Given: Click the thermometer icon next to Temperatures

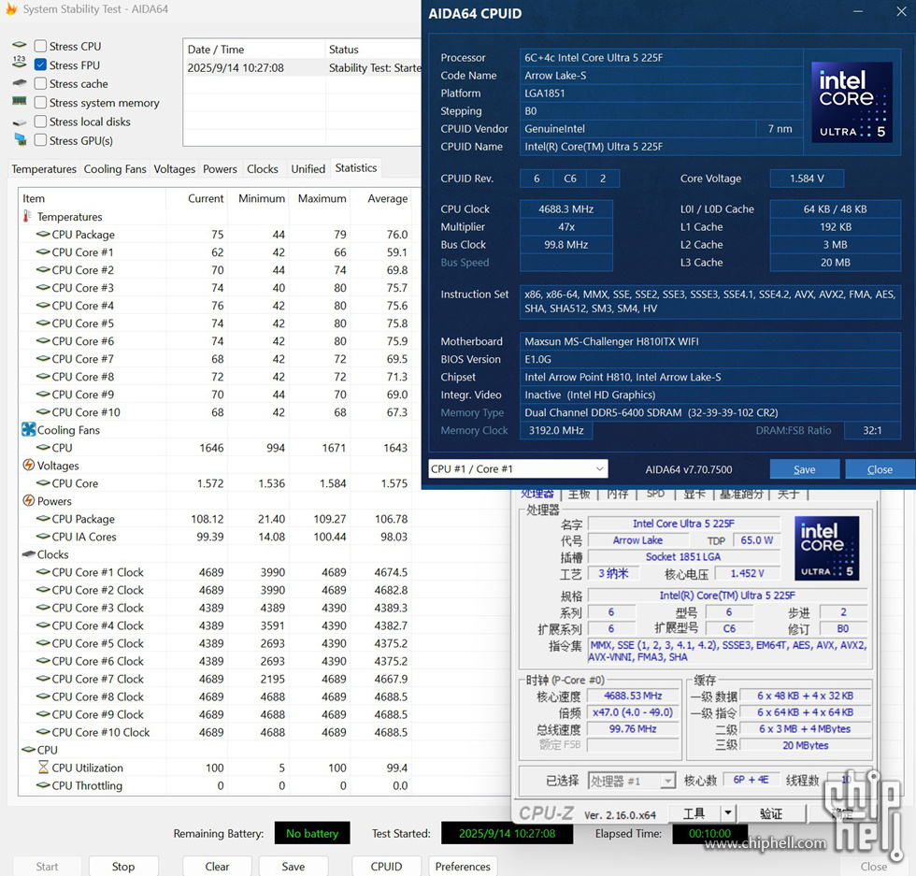Looking at the screenshot, I should pyautogui.click(x=27, y=216).
